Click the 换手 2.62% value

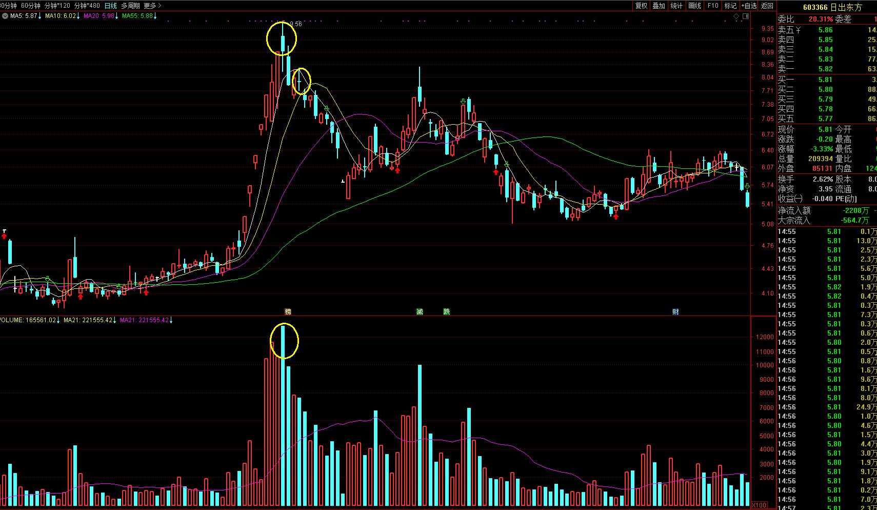pos(823,179)
